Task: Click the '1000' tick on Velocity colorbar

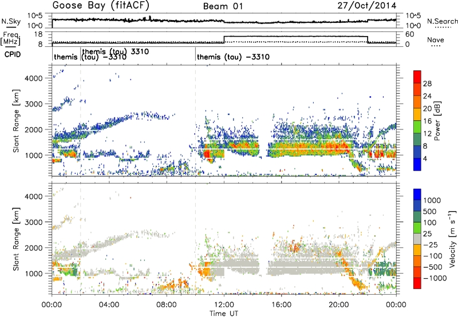Action: pos(432,200)
